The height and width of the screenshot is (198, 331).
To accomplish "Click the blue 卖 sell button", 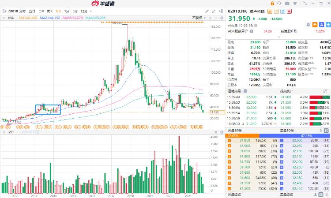I will [321, 25].
